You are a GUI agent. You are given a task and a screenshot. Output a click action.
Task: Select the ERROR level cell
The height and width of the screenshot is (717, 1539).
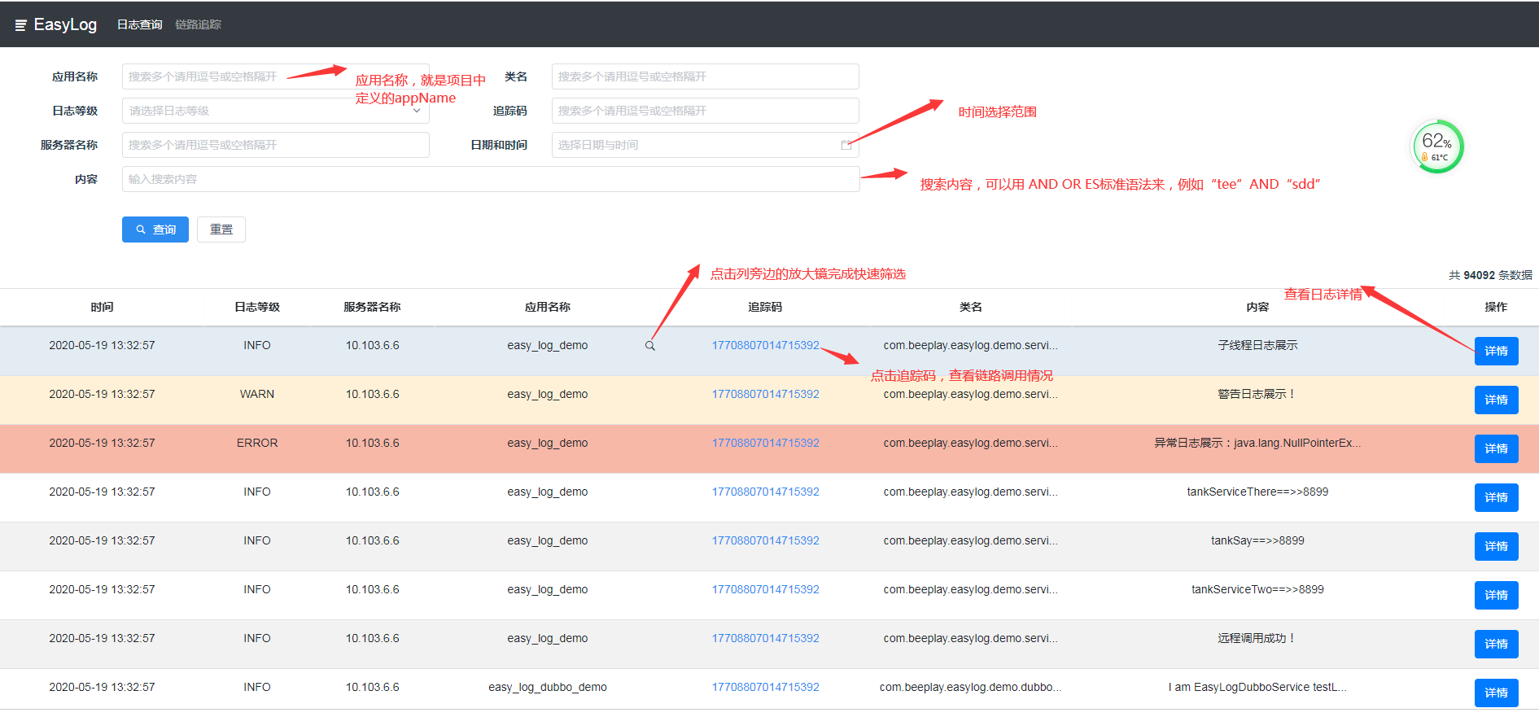click(x=257, y=443)
